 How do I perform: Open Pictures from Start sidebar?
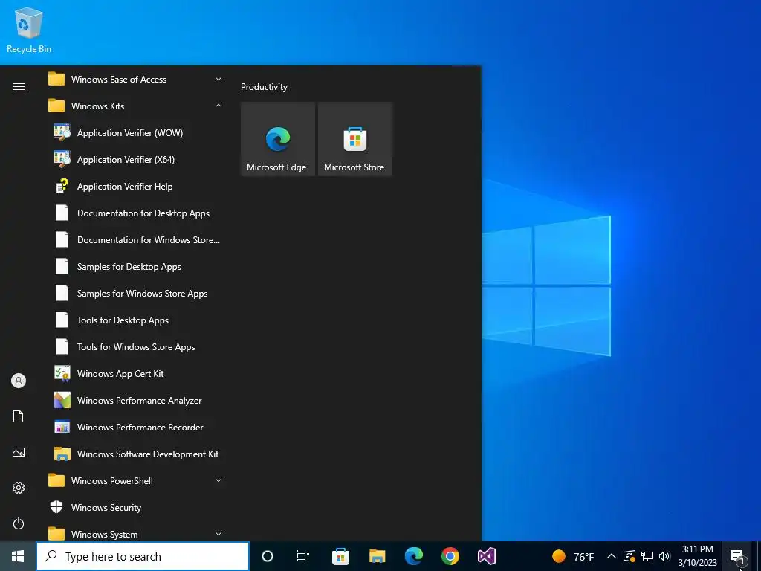tap(19, 452)
